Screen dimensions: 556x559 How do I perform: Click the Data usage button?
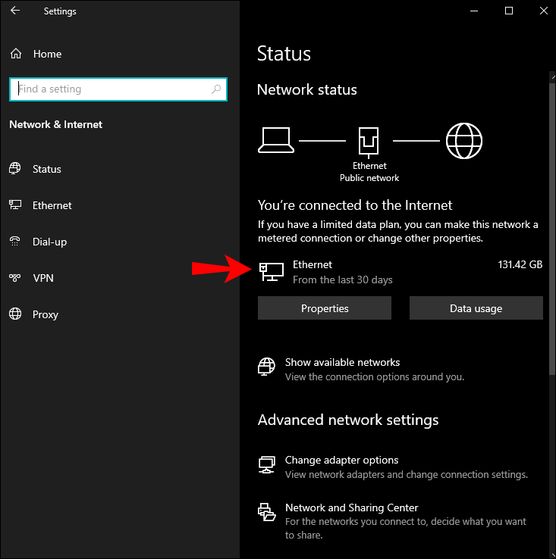476,308
